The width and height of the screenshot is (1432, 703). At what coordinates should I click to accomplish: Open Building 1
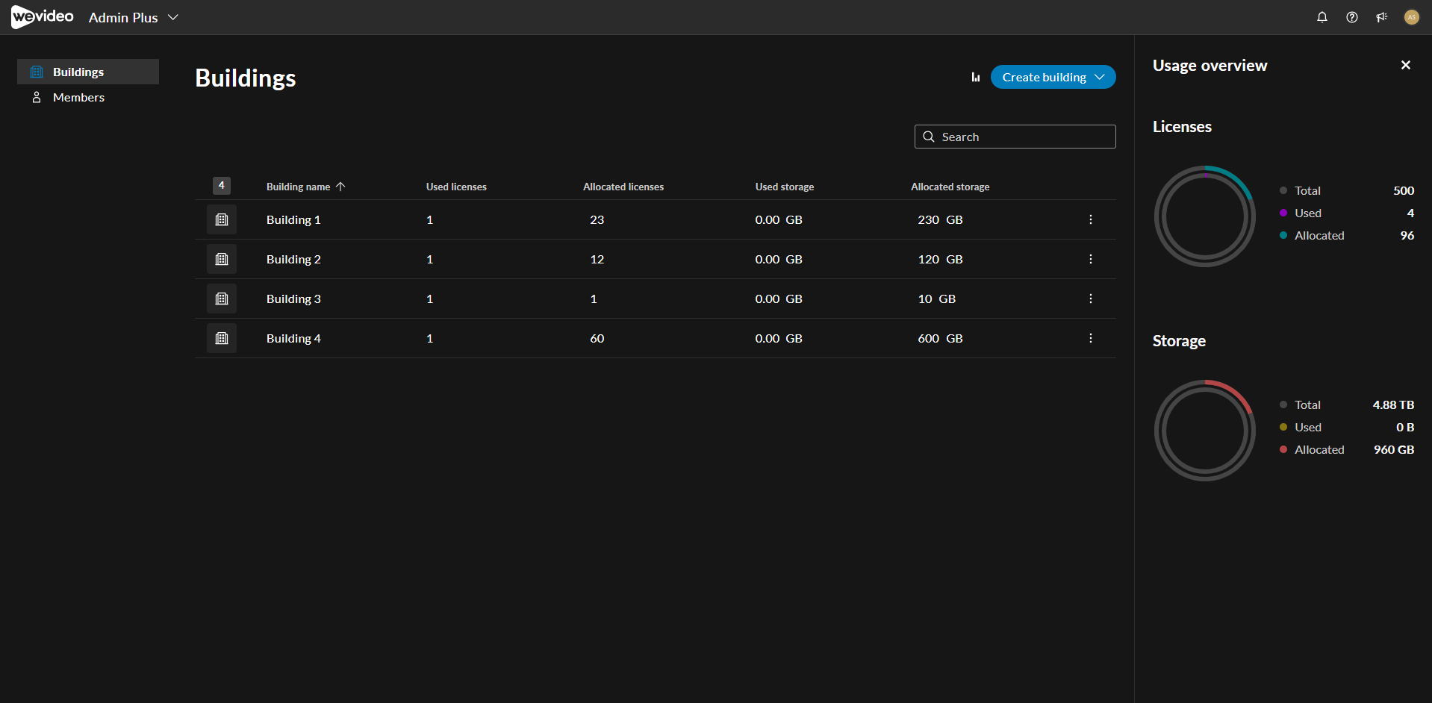(293, 219)
